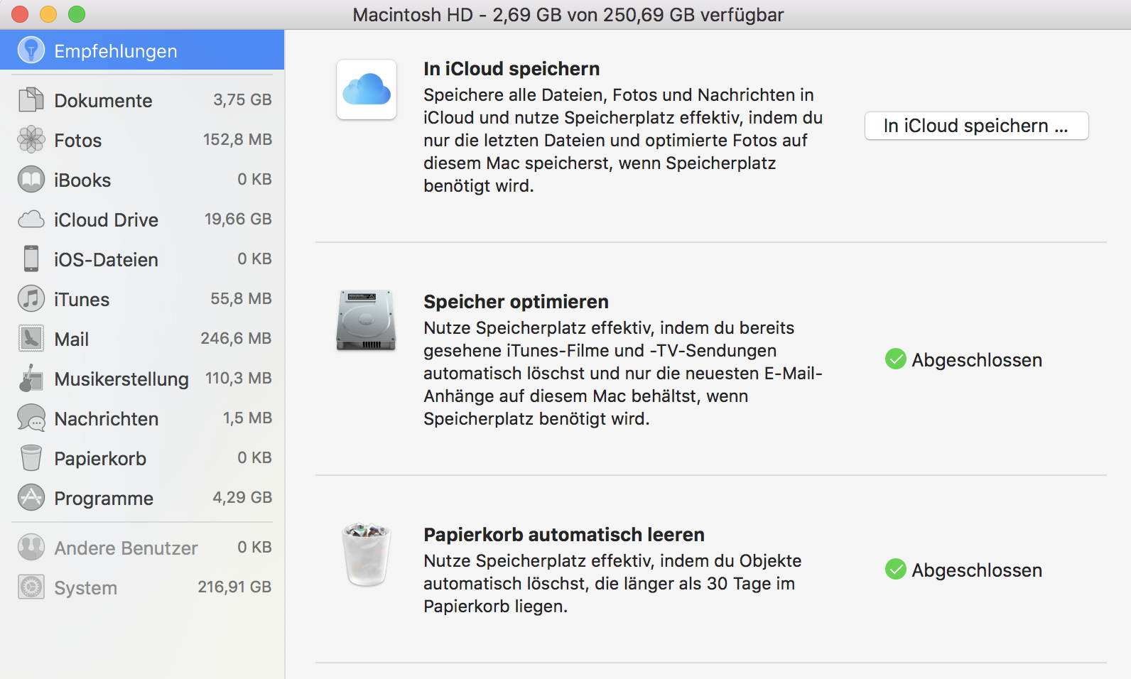Click the Dokumente document icon in sidebar
Screen dimensions: 1131x679
click(x=31, y=100)
